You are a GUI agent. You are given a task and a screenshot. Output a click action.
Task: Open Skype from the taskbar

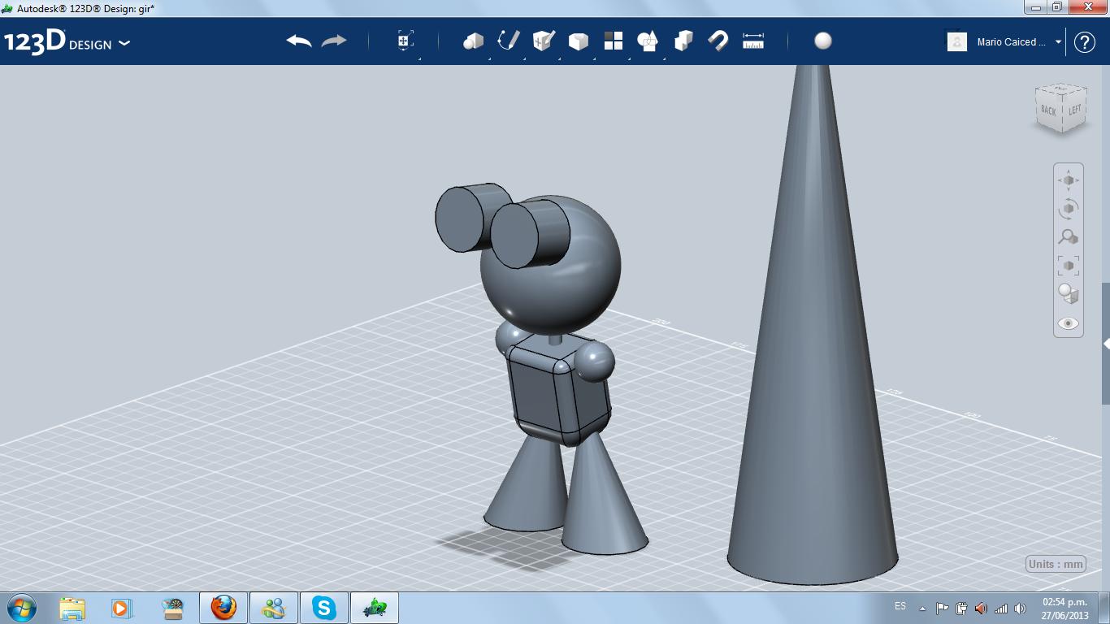click(324, 608)
